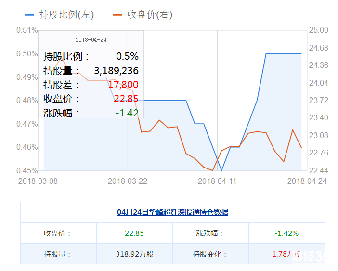Click the 0.46% left axis label
Viewport: 338px width, 271px height.
[x=27, y=147]
